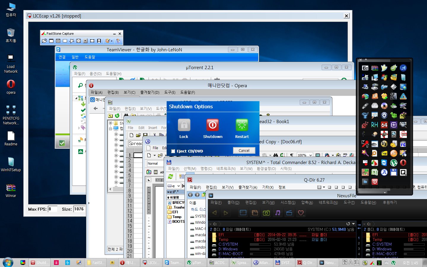Image resolution: width=427 pixels, height=267 pixels.
Task: Launch Atlantis A icon in launcher panel
Action: [384, 172]
